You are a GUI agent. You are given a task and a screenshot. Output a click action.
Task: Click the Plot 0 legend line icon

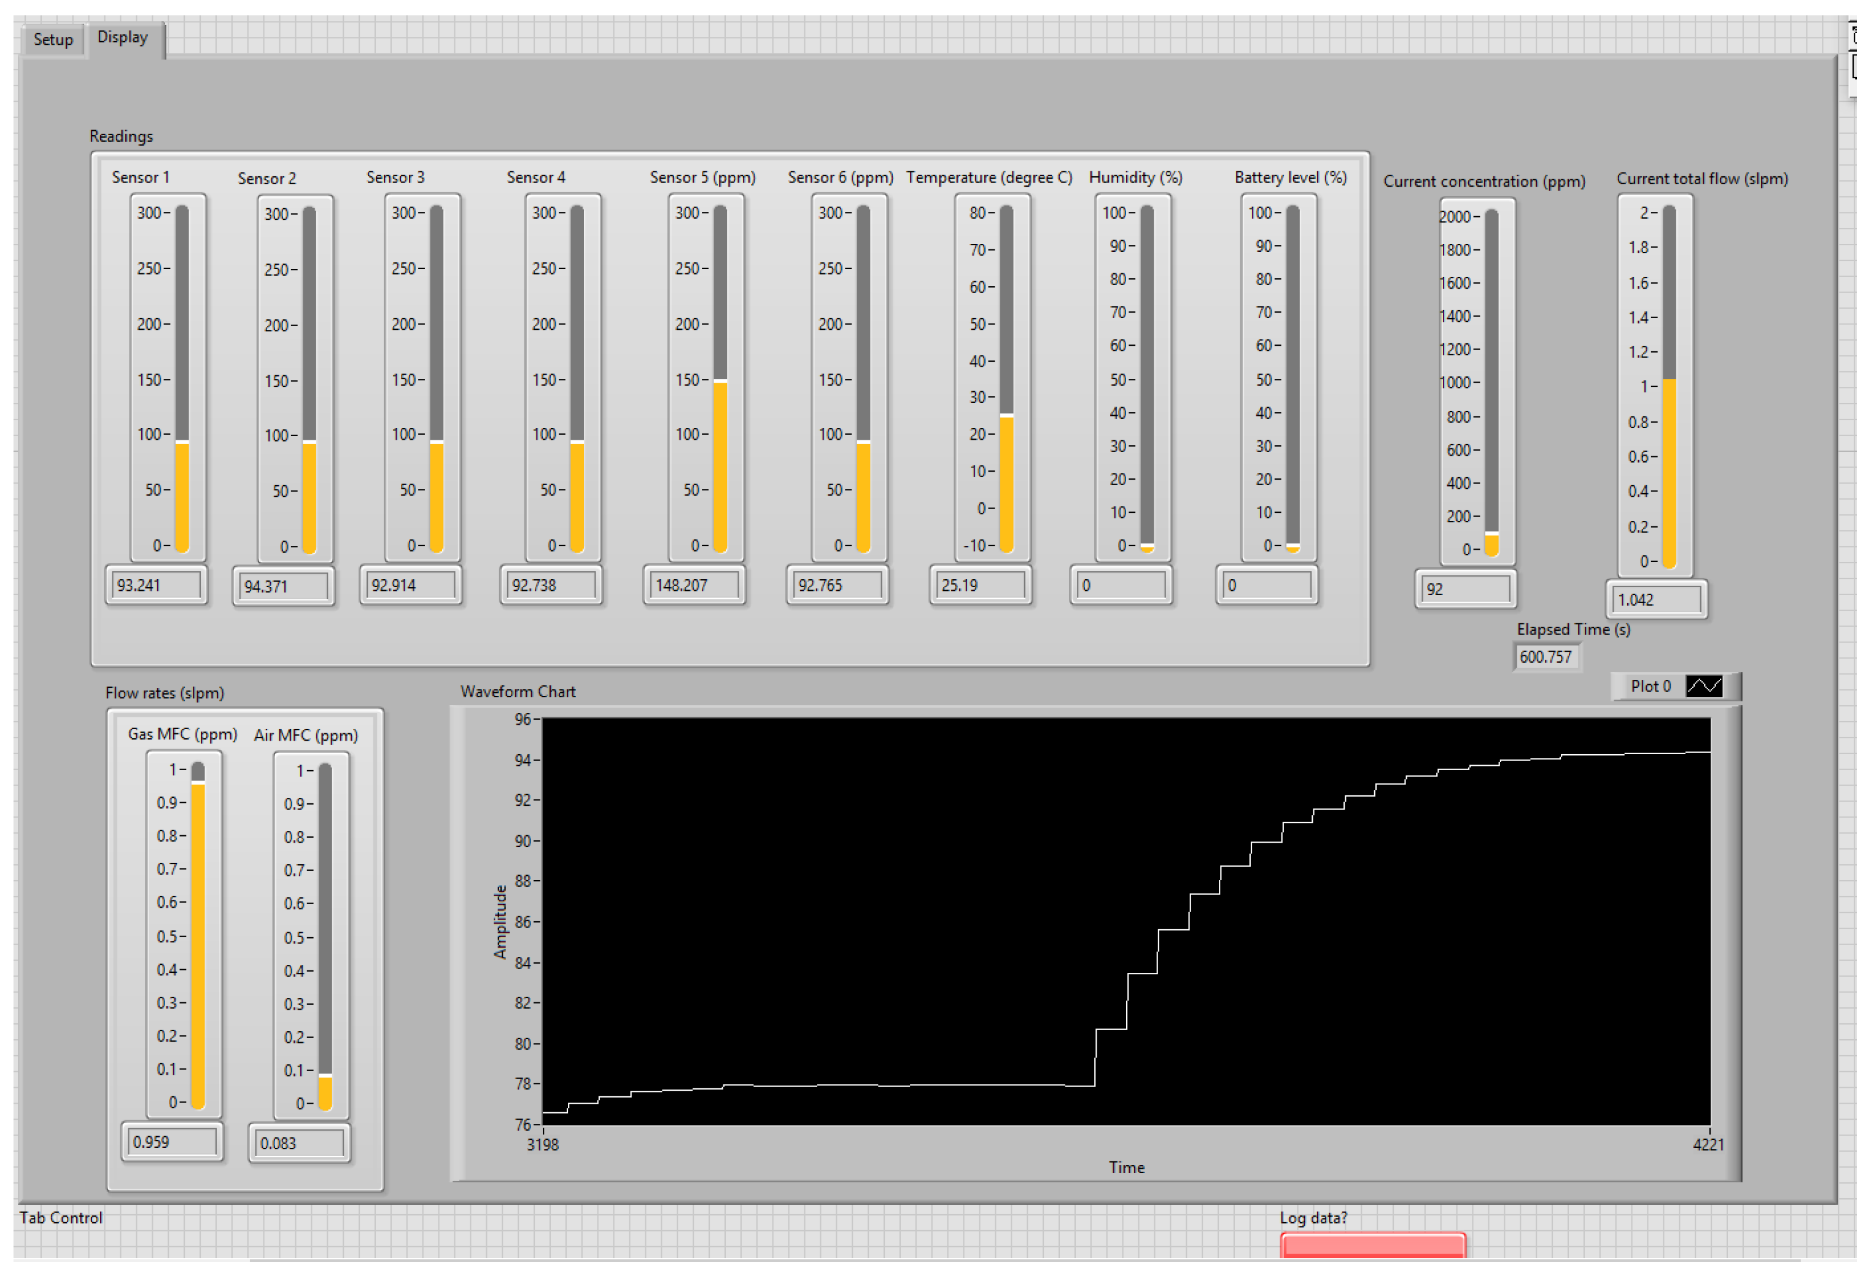1704,686
